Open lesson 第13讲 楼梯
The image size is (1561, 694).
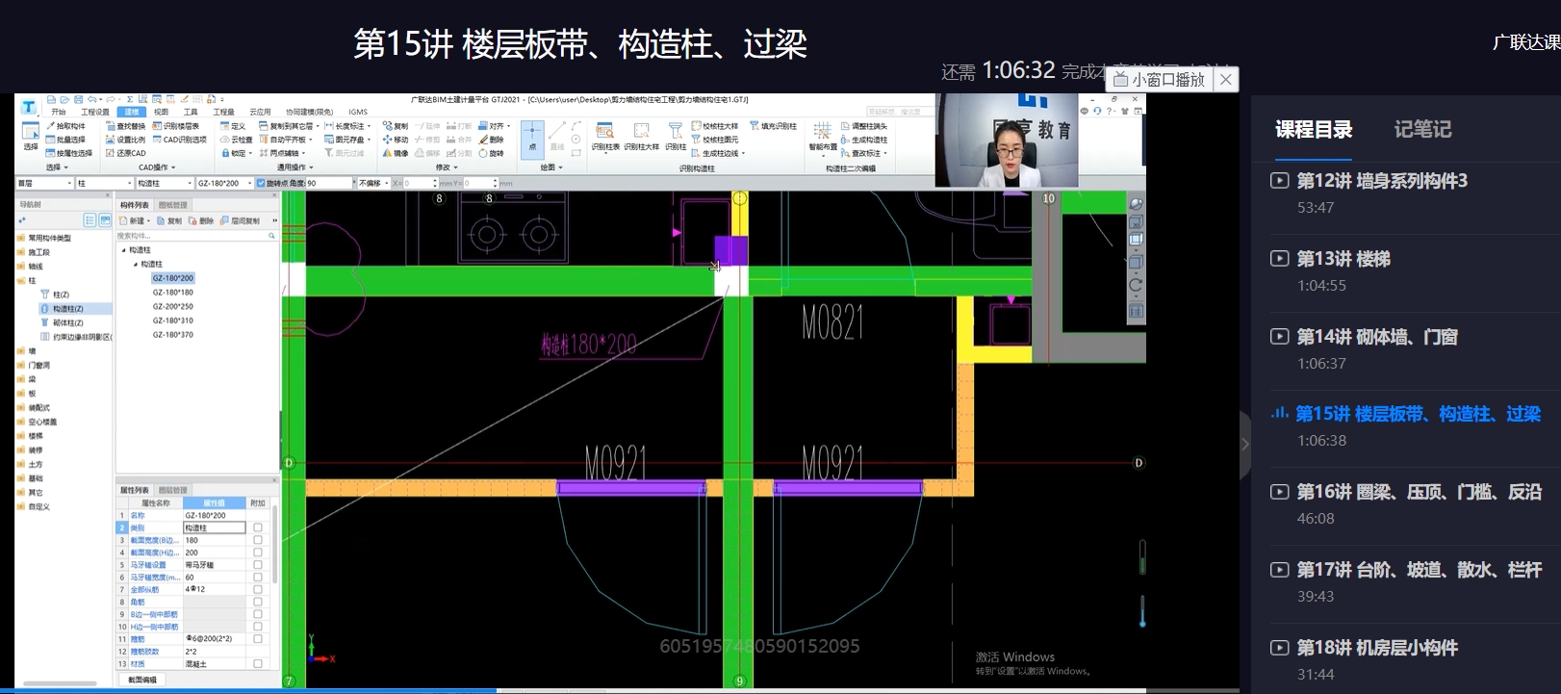[1343, 259]
